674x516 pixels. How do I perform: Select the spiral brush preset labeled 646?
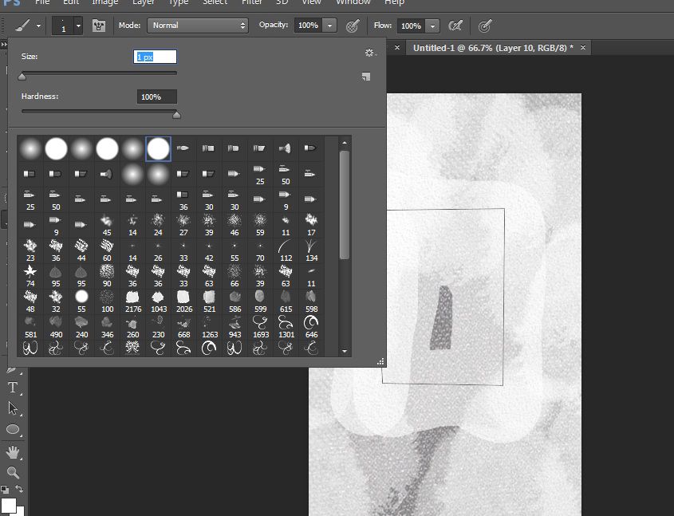click(311, 328)
